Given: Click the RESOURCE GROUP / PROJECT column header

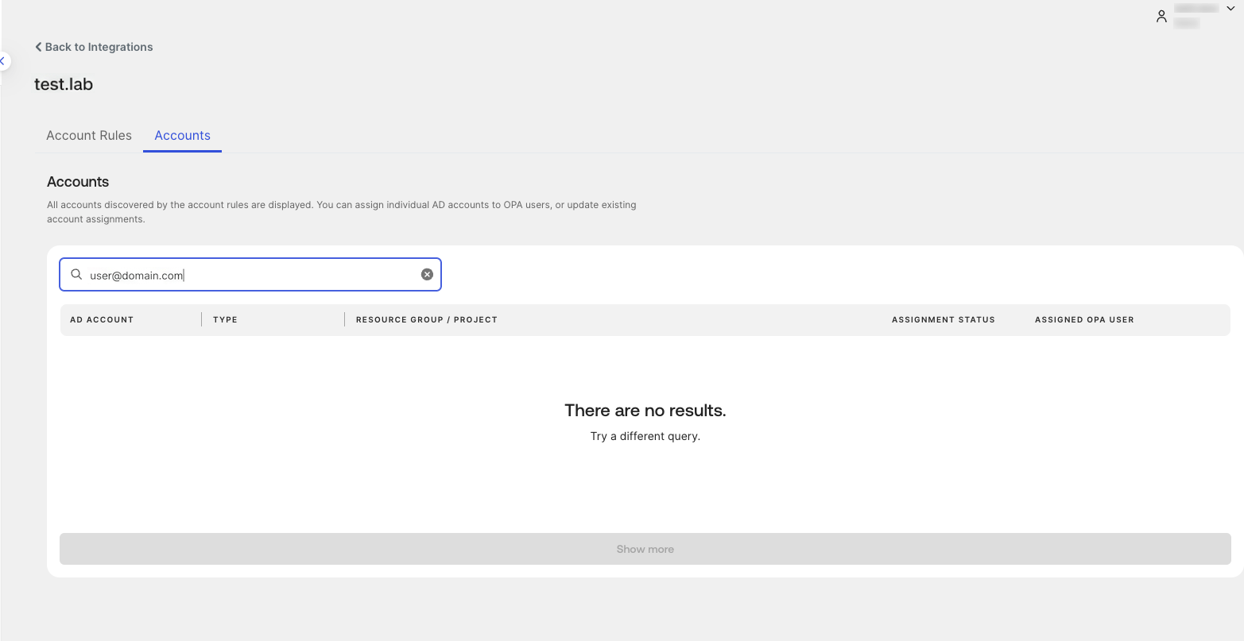Looking at the screenshot, I should click(426, 319).
